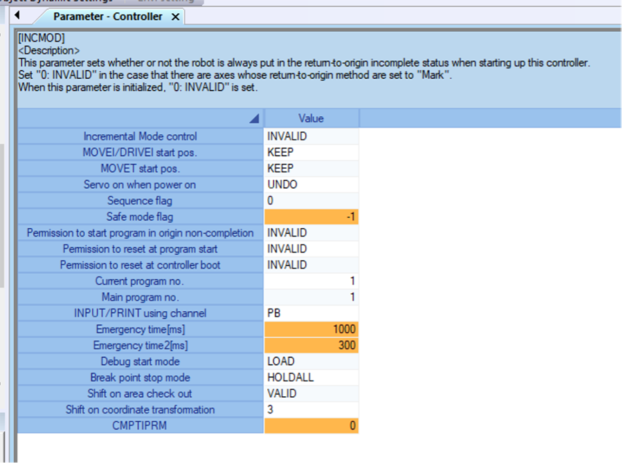Edit the Safe mode flag value
This screenshot has width=623, height=464.
click(311, 217)
